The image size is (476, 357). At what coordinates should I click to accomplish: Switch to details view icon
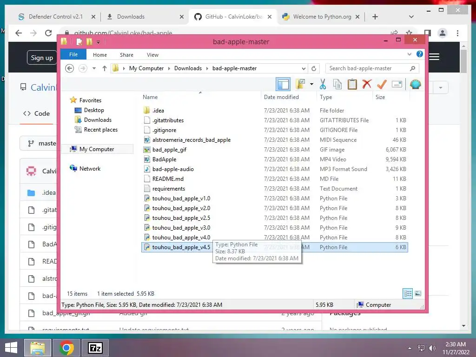(408, 293)
